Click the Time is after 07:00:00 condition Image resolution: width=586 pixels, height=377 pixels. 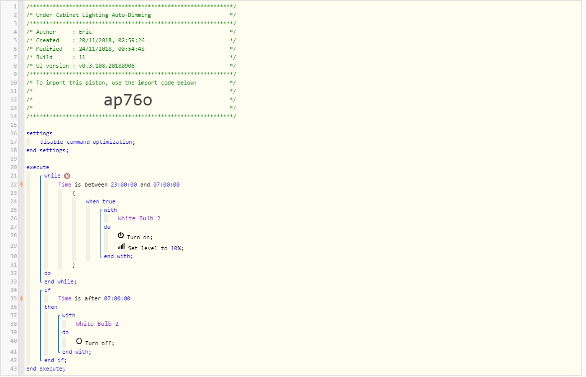(94, 298)
